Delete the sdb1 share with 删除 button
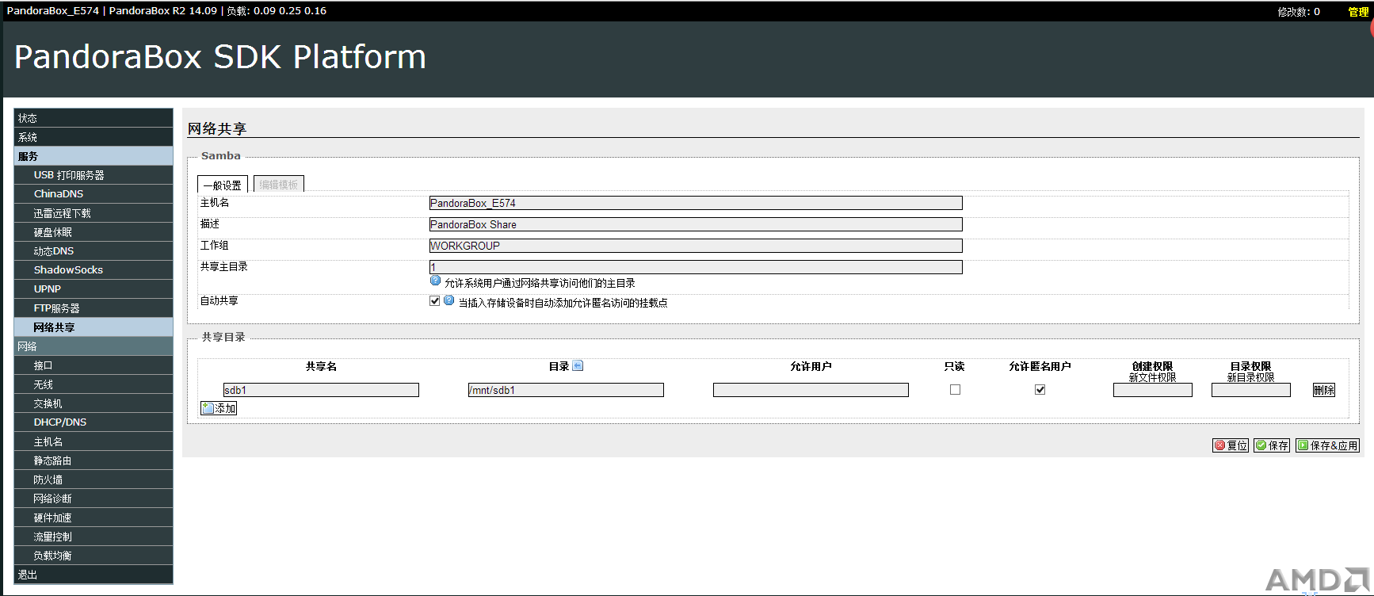The height and width of the screenshot is (596, 1374). coord(1324,390)
